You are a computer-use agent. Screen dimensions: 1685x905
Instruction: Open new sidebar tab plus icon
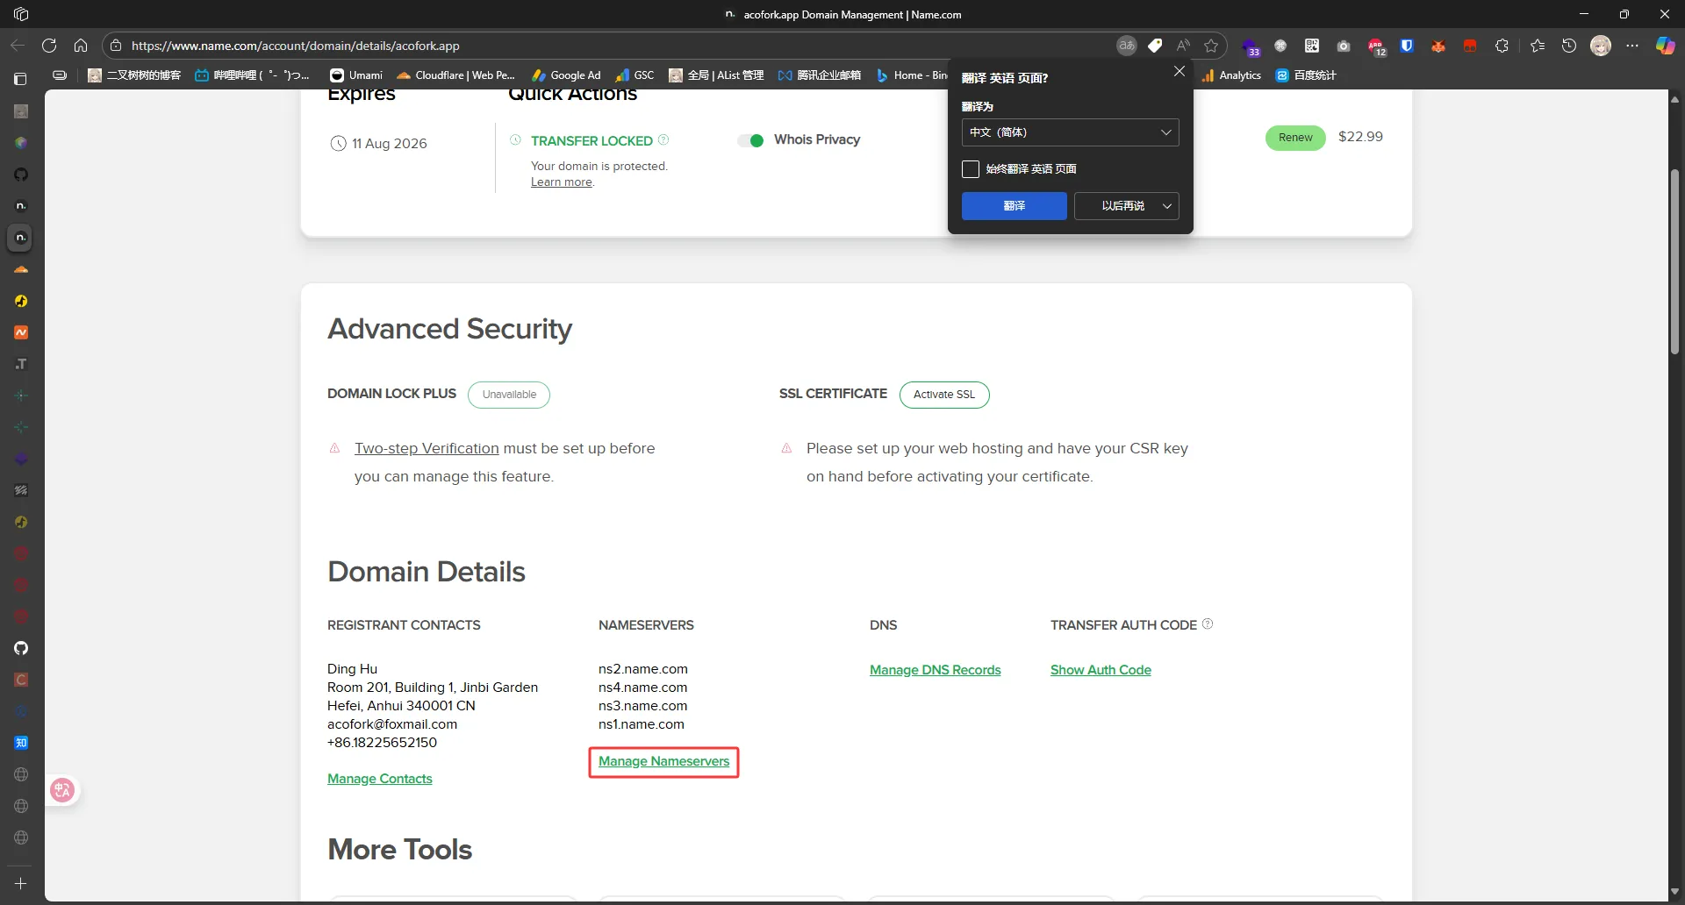tap(21, 883)
